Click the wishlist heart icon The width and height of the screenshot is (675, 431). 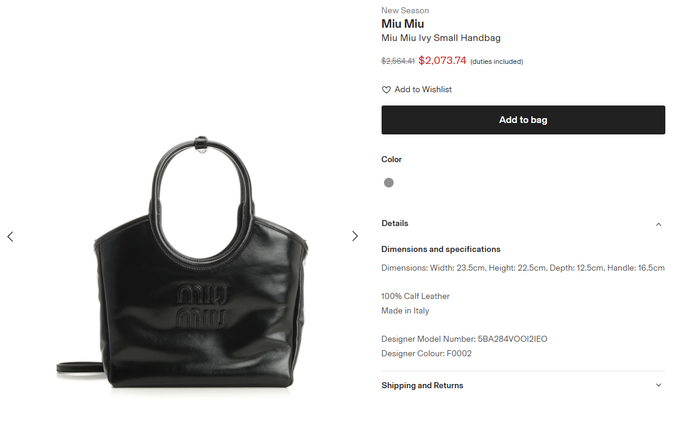tap(386, 90)
